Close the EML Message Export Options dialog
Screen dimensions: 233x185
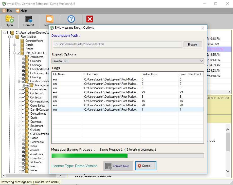click(203, 28)
